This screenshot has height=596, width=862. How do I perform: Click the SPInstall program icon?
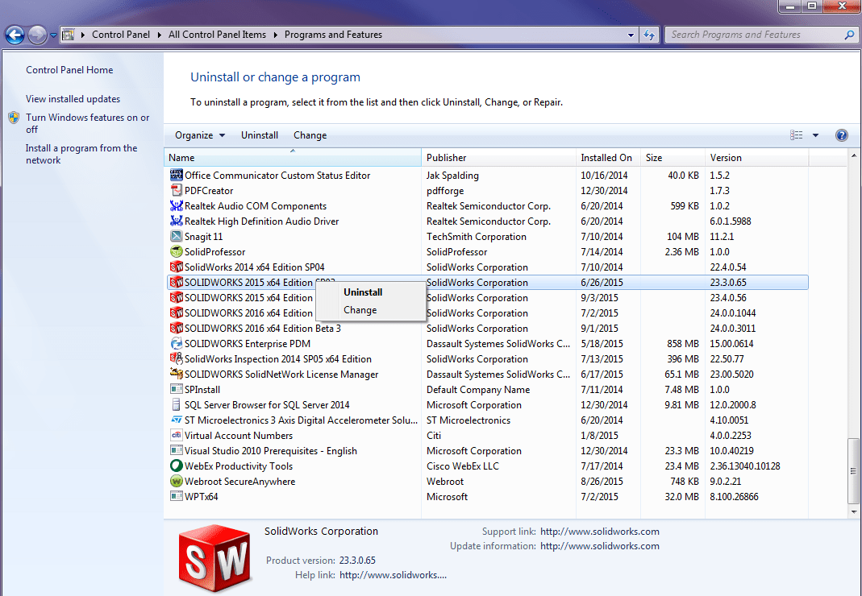pyautogui.click(x=176, y=390)
